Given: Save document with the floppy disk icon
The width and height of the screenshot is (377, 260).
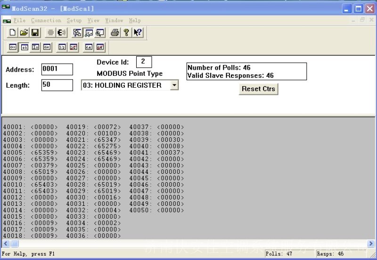Looking at the screenshot, I should (x=35, y=32).
